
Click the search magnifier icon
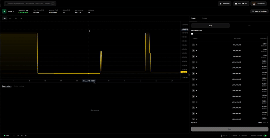pos(6,4)
